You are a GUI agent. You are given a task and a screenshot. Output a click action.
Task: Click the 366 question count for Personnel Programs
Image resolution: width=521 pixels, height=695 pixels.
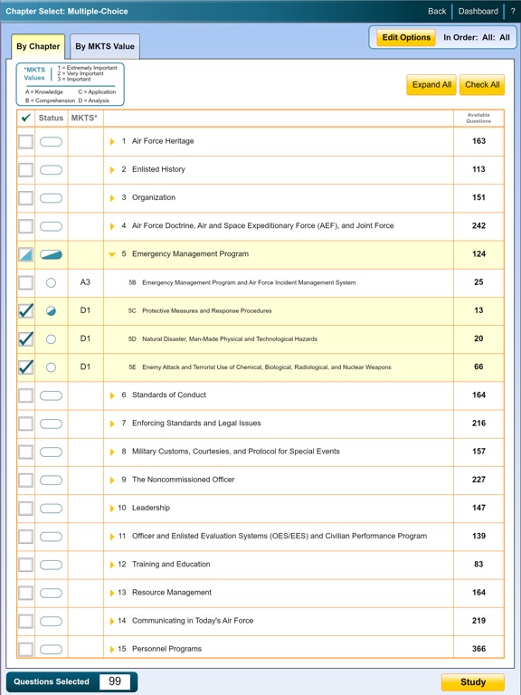[x=478, y=649]
